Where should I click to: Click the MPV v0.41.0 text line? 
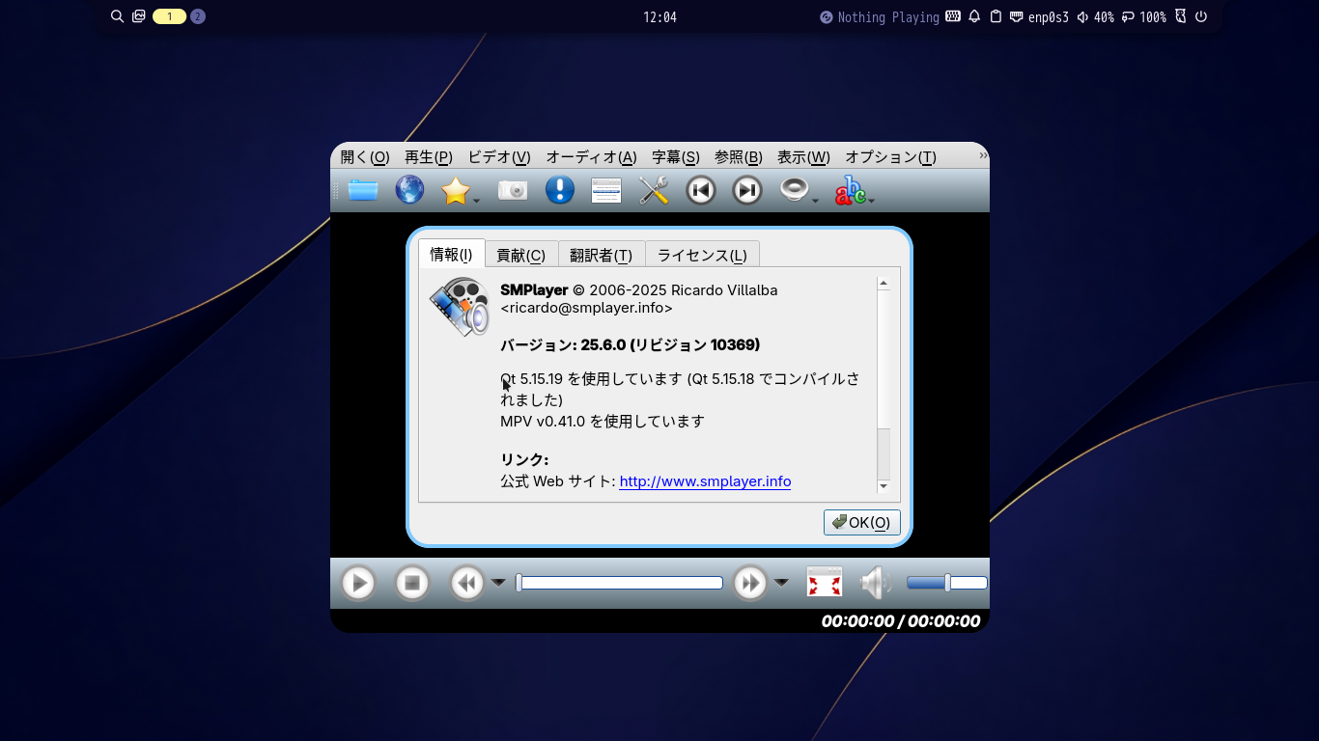pos(603,421)
